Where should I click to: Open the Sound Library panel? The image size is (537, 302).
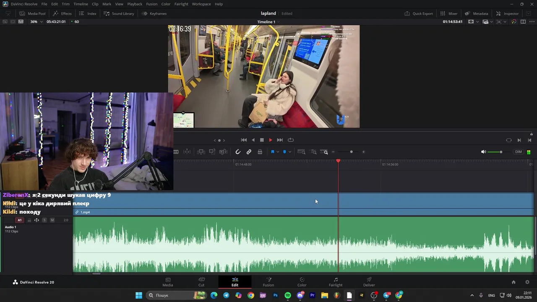119,13
